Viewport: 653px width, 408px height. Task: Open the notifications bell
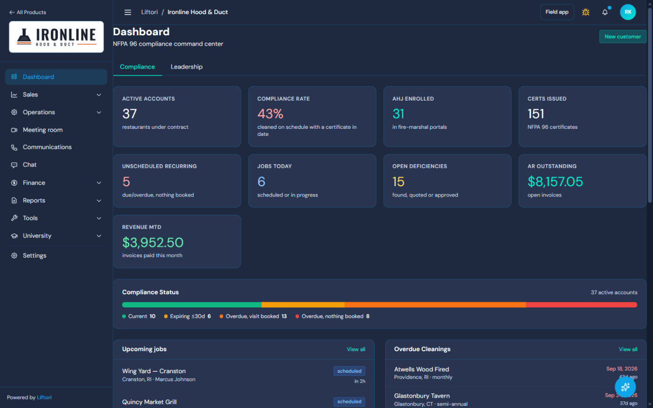605,12
